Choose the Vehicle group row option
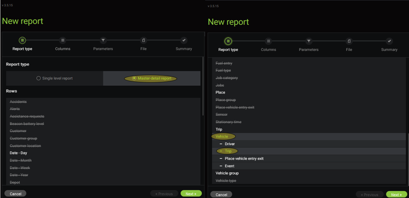Image resolution: width=409 pixels, height=198 pixels. [x=227, y=173]
